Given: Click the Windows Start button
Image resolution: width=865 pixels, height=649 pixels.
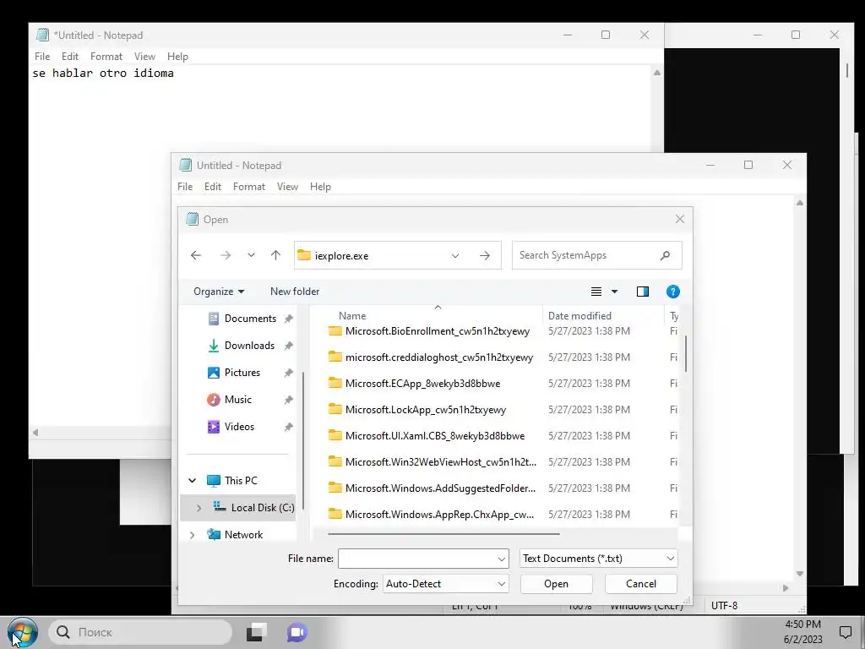Looking at the screenshot, I should (x=22, y=632).
